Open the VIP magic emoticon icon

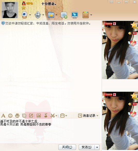[17, 115]
